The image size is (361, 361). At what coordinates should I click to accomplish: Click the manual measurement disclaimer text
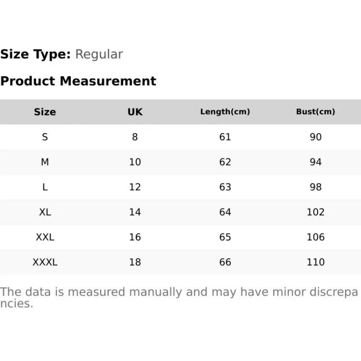(179, 297)
